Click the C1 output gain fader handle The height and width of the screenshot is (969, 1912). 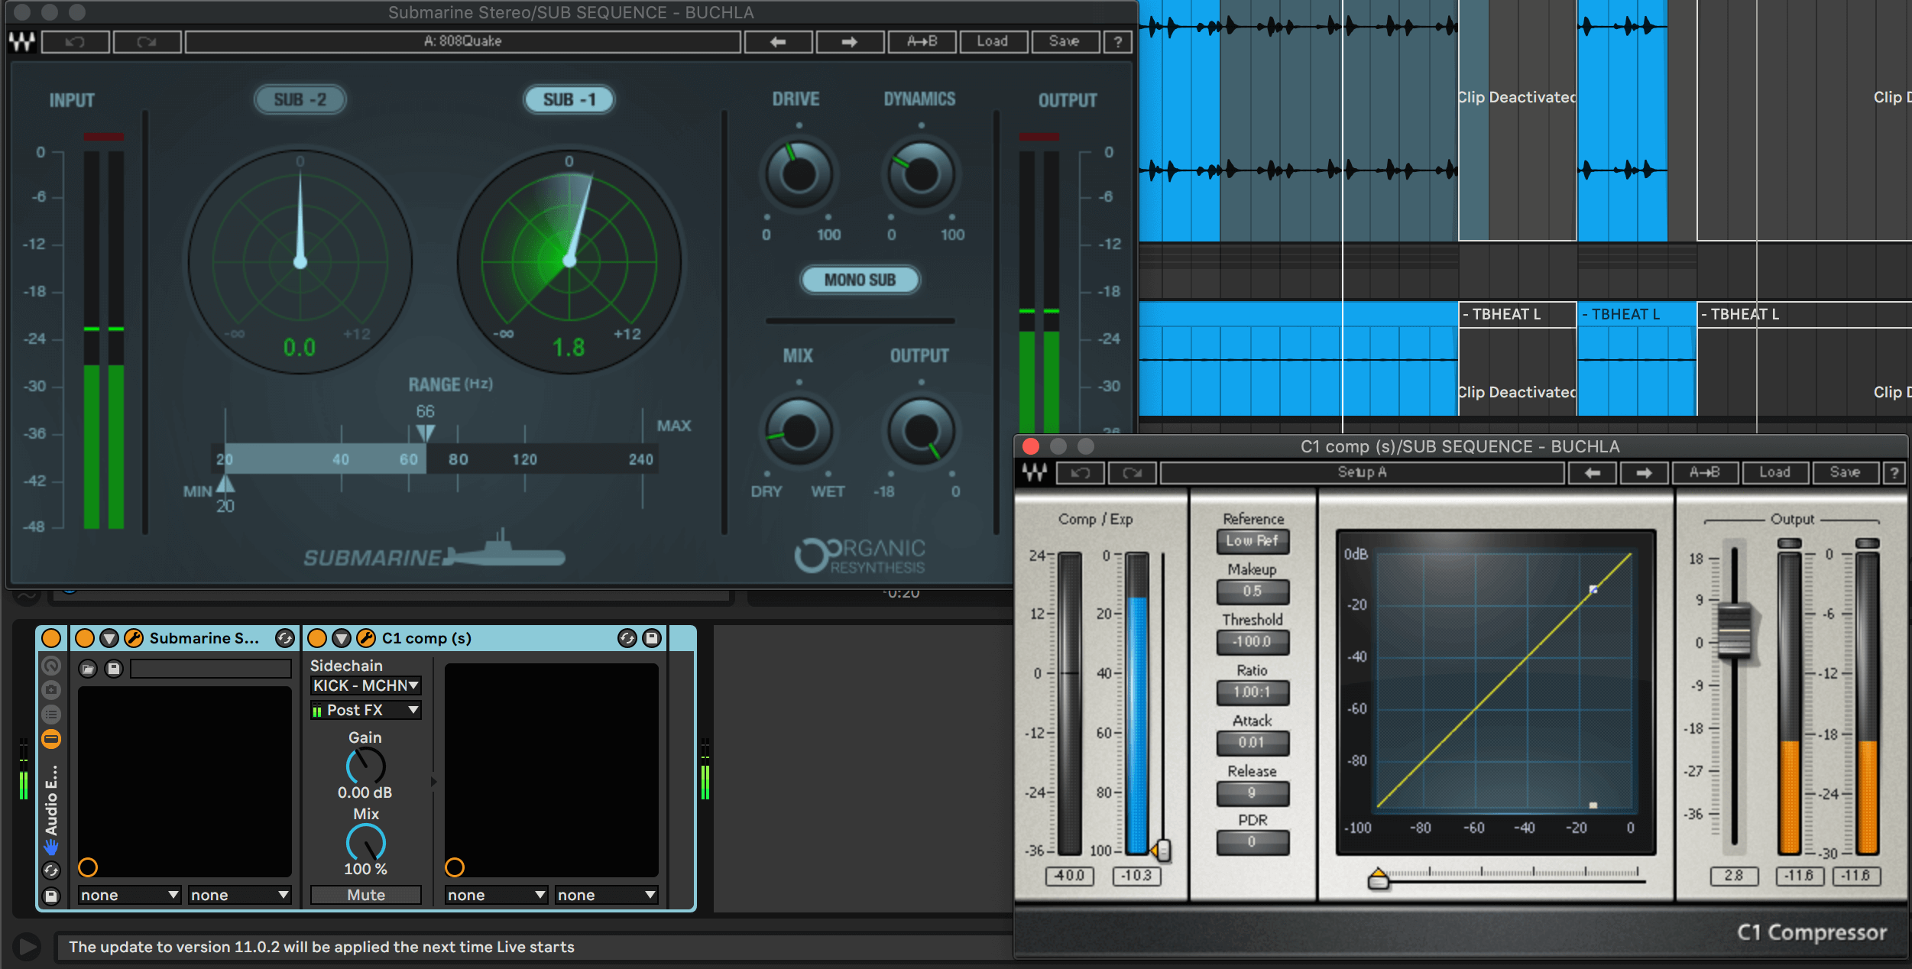pyautogui.click(x=1734, y=631)
